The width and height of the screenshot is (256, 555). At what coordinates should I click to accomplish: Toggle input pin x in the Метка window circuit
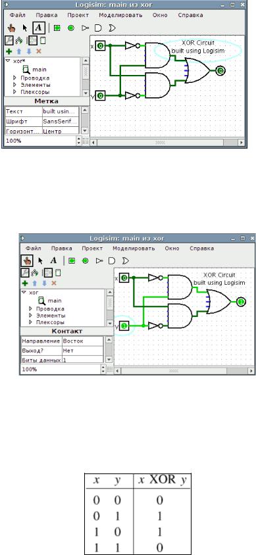(x=101, y=45)
